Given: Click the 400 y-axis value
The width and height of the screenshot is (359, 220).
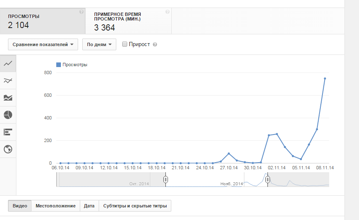Looking at the screenshot, I should [48, 118].
